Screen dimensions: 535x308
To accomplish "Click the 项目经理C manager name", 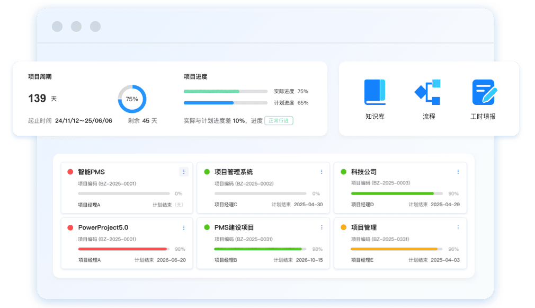I will (226, 205).
